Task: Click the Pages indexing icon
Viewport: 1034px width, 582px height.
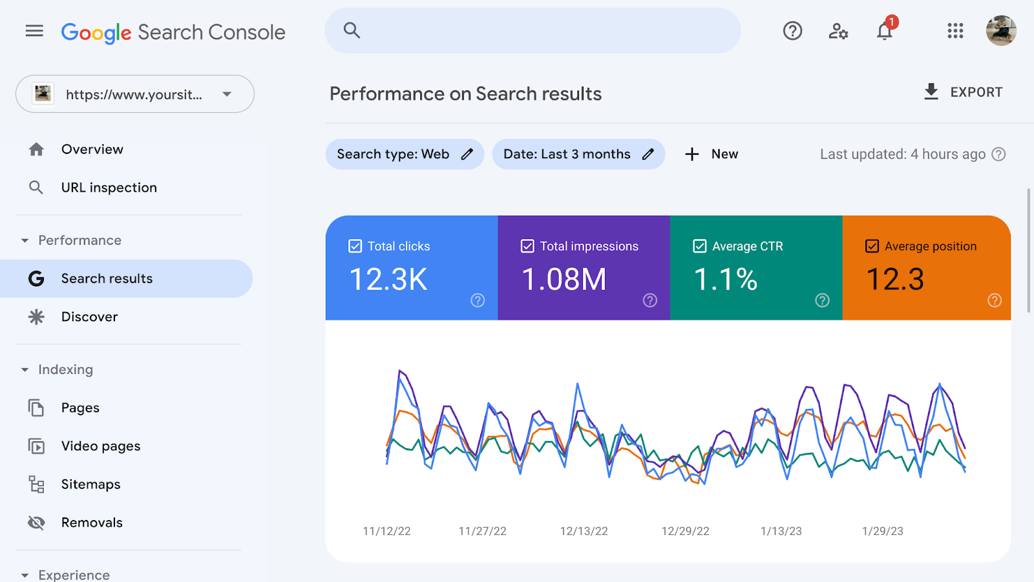Action: pyautogui.click(x=36, y=408)
